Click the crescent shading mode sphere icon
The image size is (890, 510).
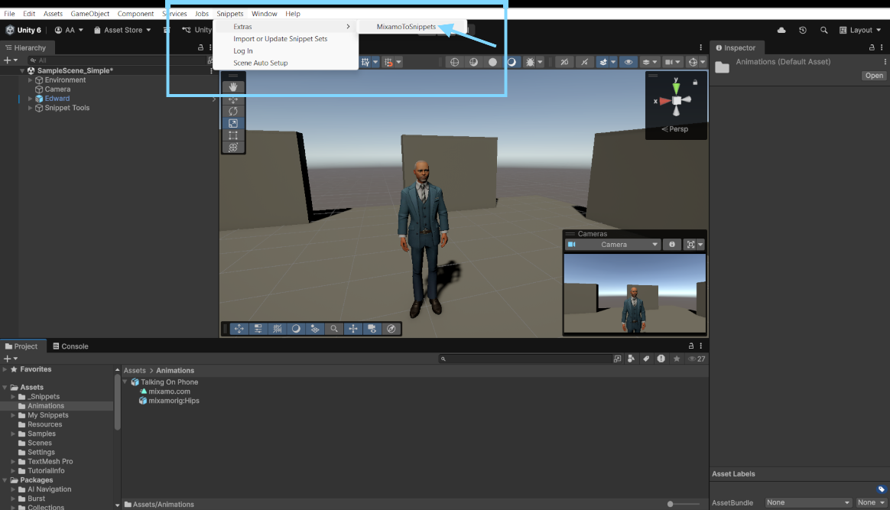coord(512,62)
